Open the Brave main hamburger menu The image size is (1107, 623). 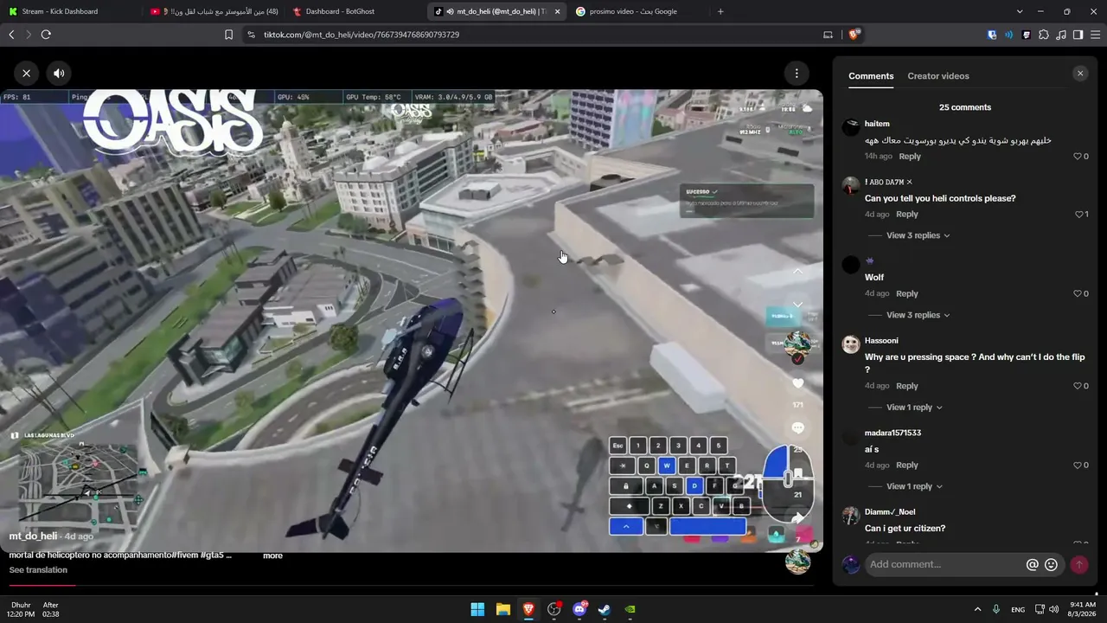(1095, 35)
